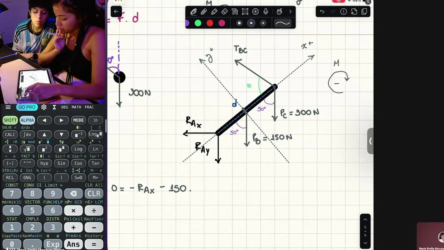This screenshot has height=250, width=444.
Task: Select the eraser tool
Action: click(224, 12)
